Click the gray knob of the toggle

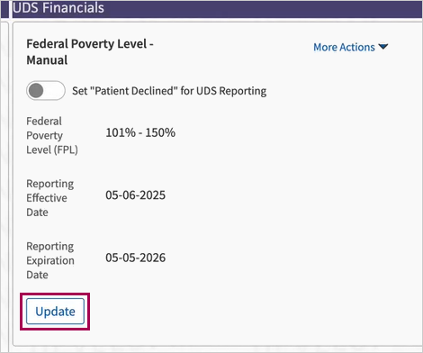pos(36,90)
